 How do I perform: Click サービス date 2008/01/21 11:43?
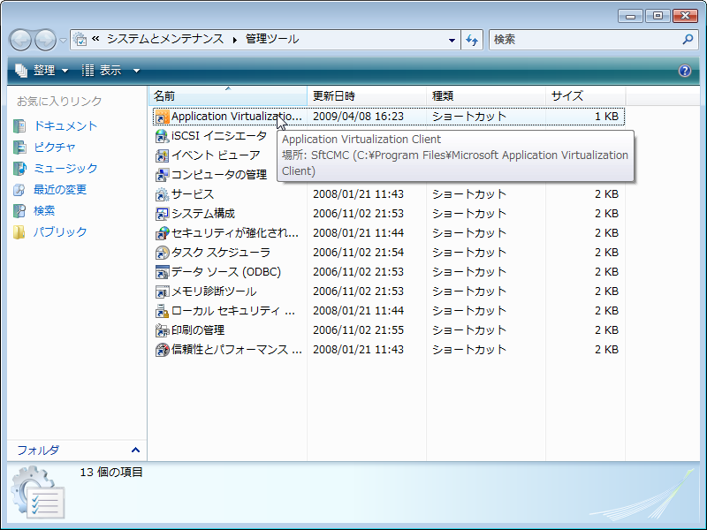359,194
